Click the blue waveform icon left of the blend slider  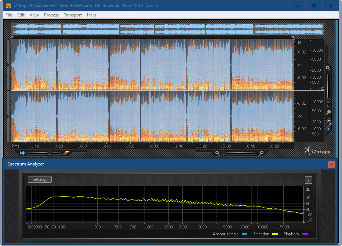23,153
